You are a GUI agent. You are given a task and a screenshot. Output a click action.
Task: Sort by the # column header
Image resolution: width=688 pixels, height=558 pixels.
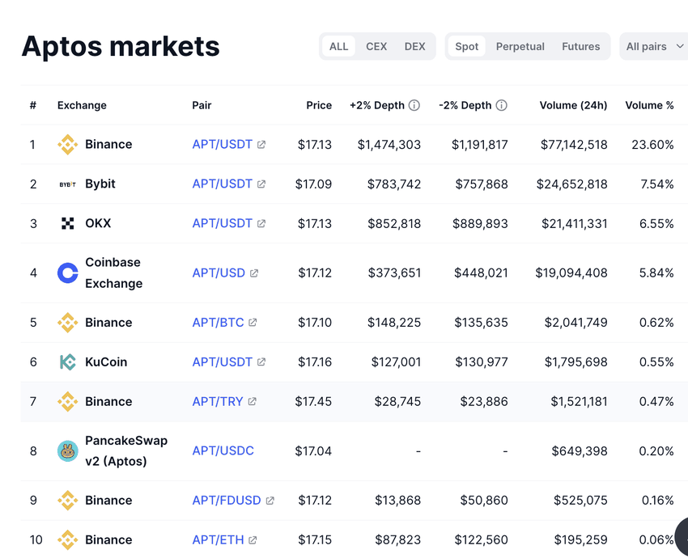coord(33,105)
